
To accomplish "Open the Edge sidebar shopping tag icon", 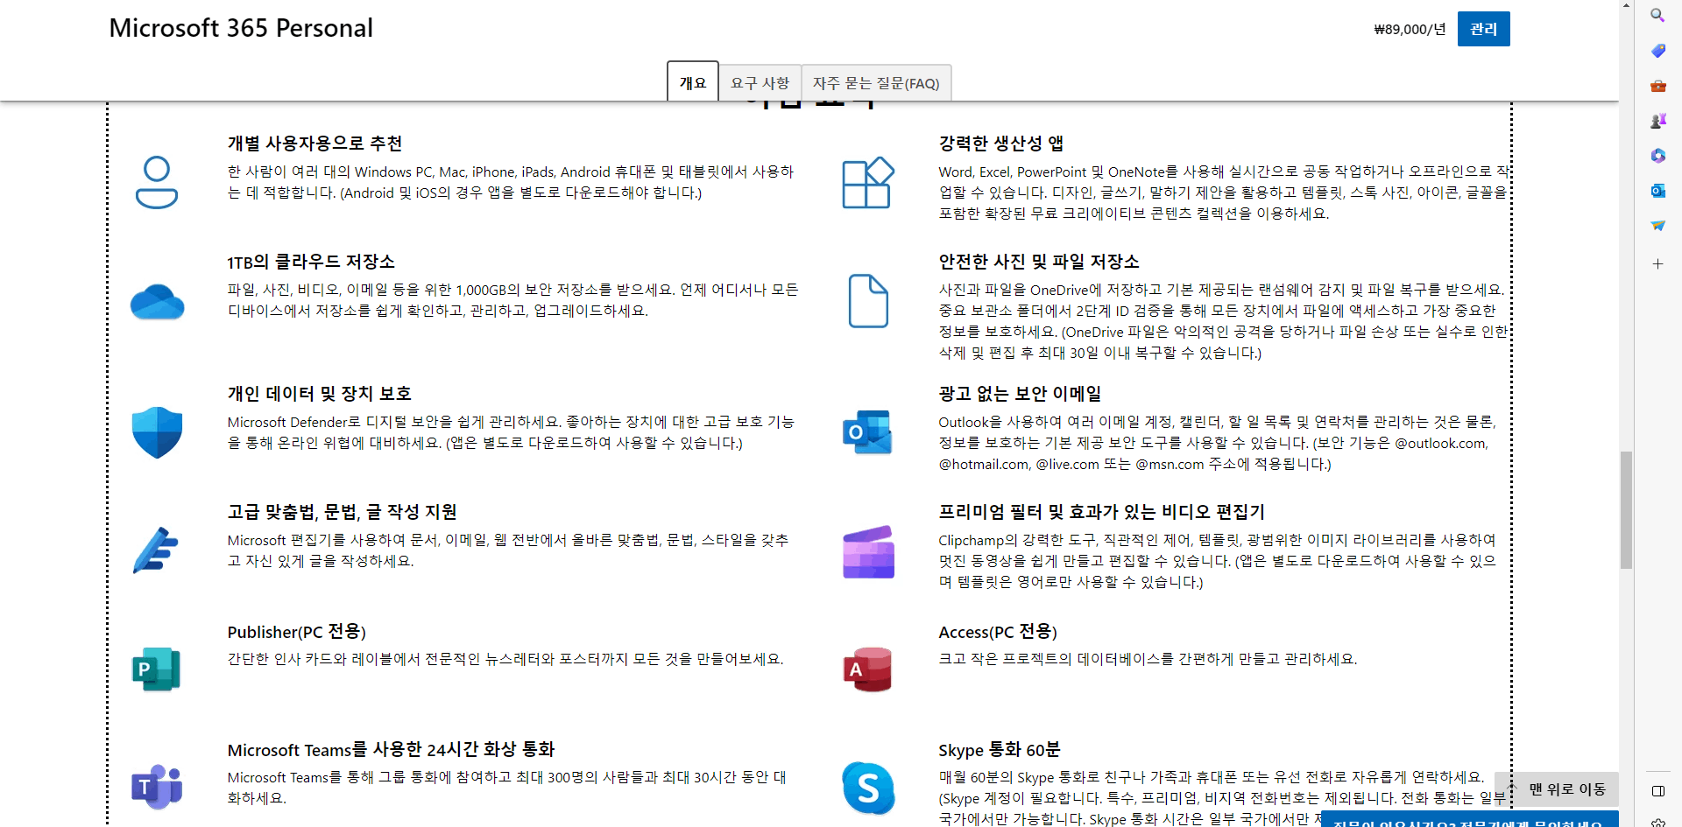I will (1657, 51).
